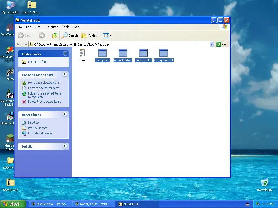278x208 pixels.
Task: Click the Back navigation button
Action: click(x=24, y=35)
